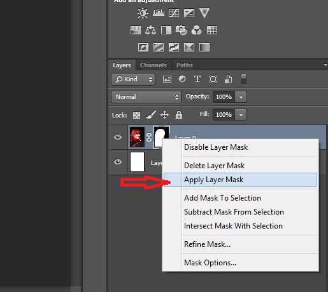The width and height of the screenshot is (328, 292).
Task: Filter layers by adjustment layers
Action: (x=182, y=79)
